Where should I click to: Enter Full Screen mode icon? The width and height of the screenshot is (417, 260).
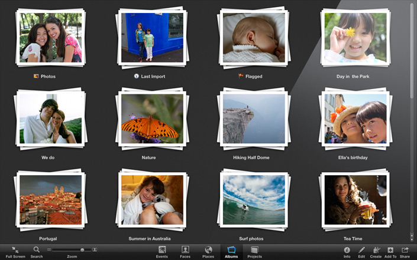15,249
